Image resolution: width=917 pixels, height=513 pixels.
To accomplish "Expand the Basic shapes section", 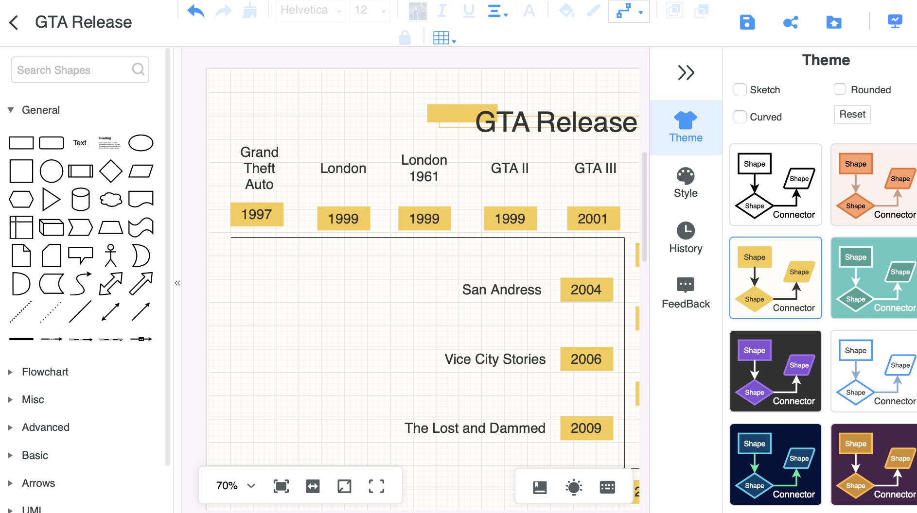I will click(x=10, y=456).
